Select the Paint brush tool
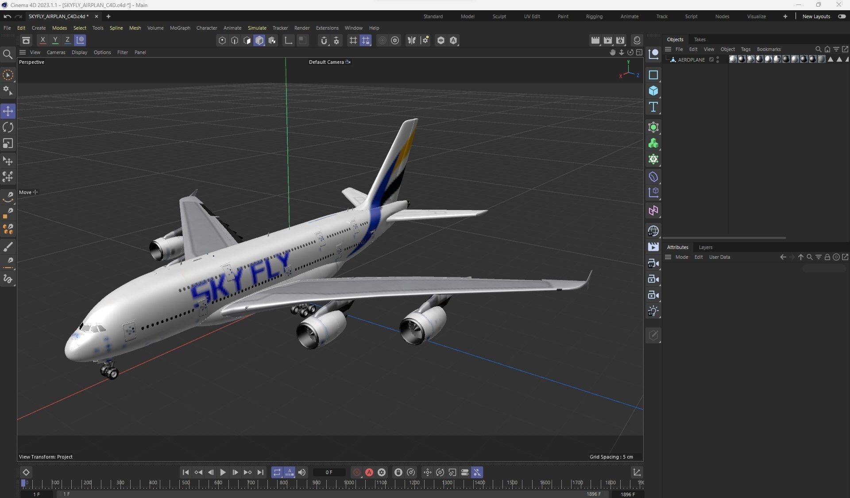 pyautogui.click(x=8, y=246)
